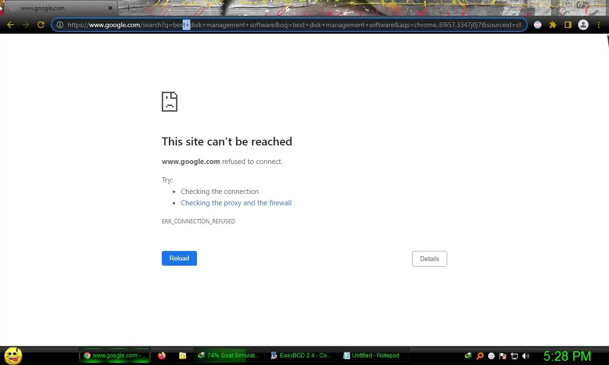Go back to the previous page
The height and width of the screenshot is (365, 609).
click(x=10, y=25)
